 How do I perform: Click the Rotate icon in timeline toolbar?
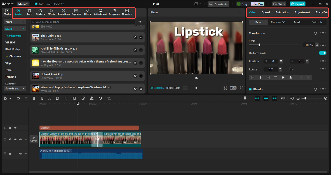[x=100, y=98]
